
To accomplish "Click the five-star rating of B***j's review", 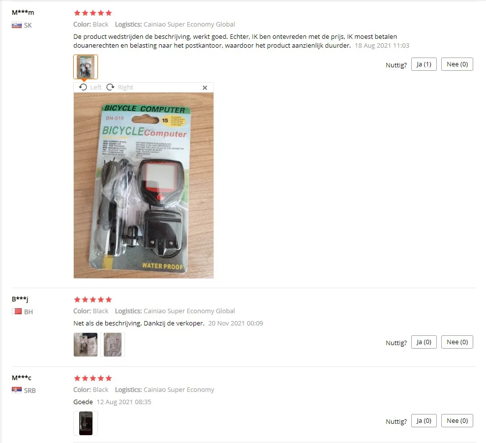I will (x=92, y=299).
